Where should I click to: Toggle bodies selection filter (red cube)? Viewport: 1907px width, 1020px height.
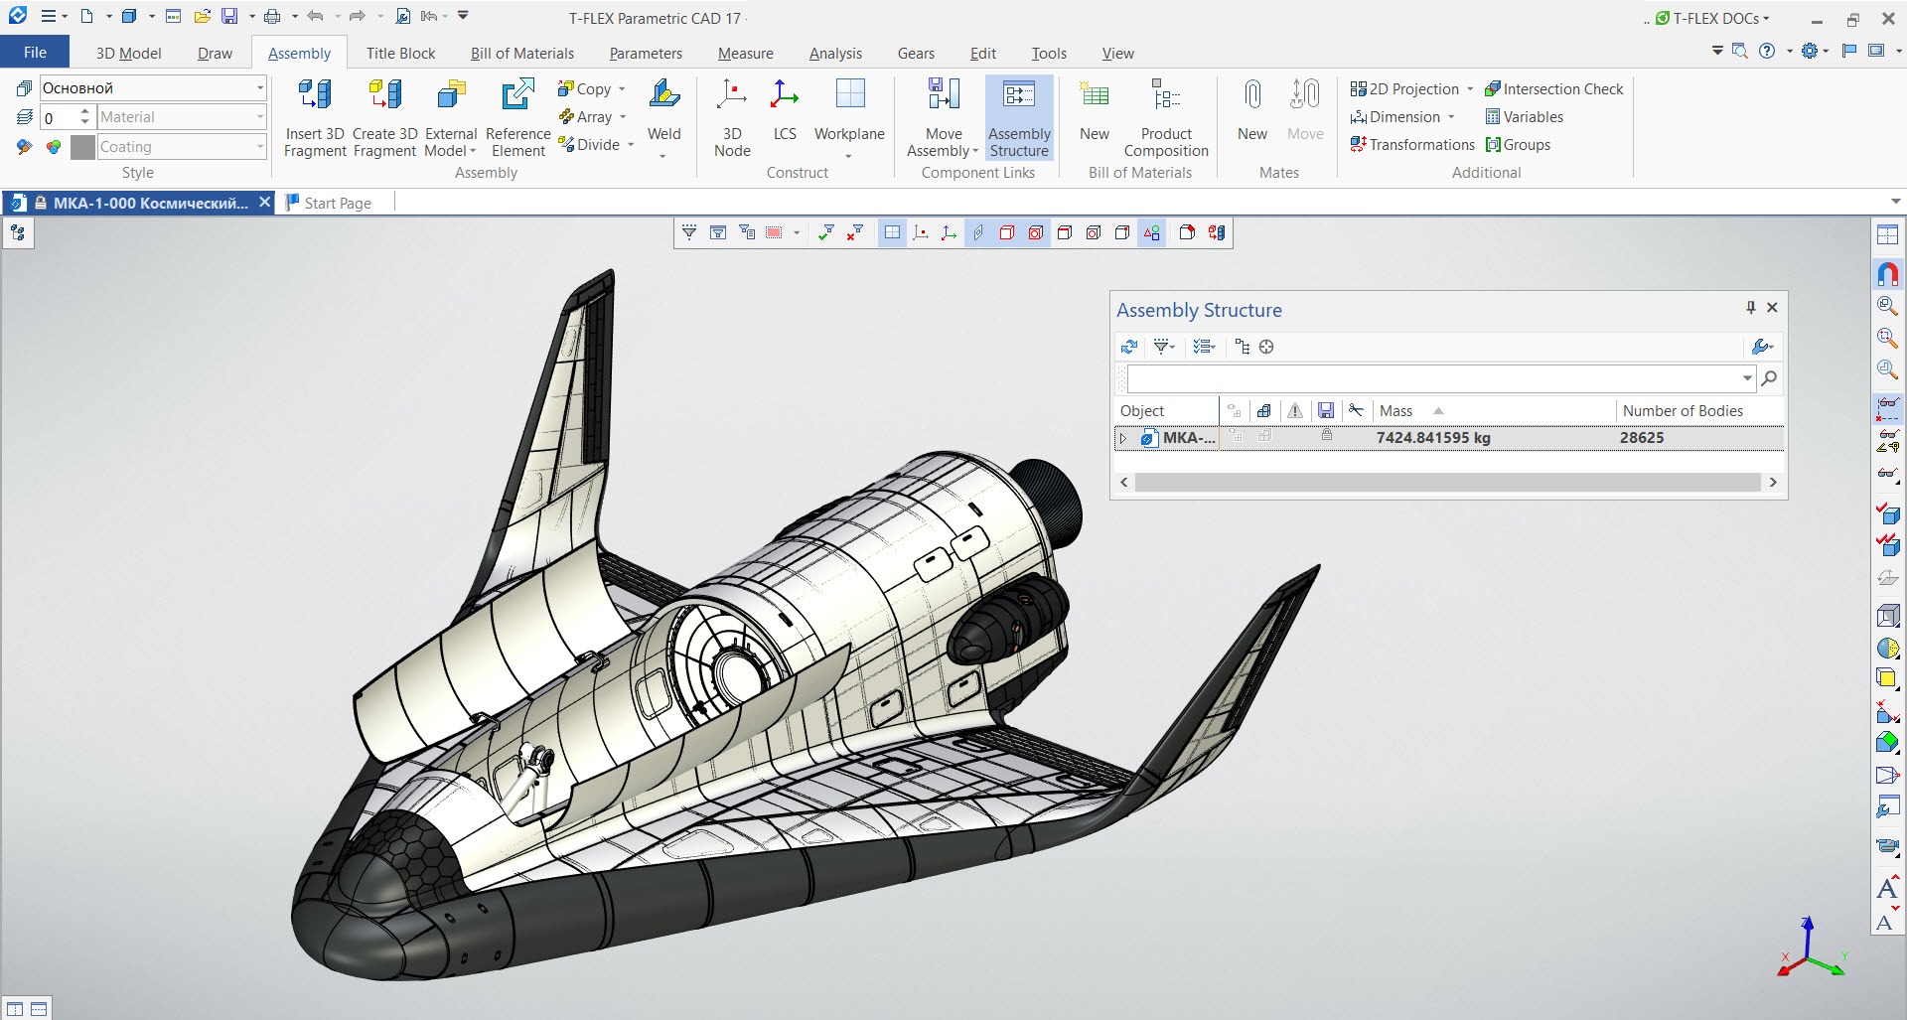(1007, 233)
